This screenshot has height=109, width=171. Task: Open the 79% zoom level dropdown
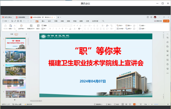[146, 104]
